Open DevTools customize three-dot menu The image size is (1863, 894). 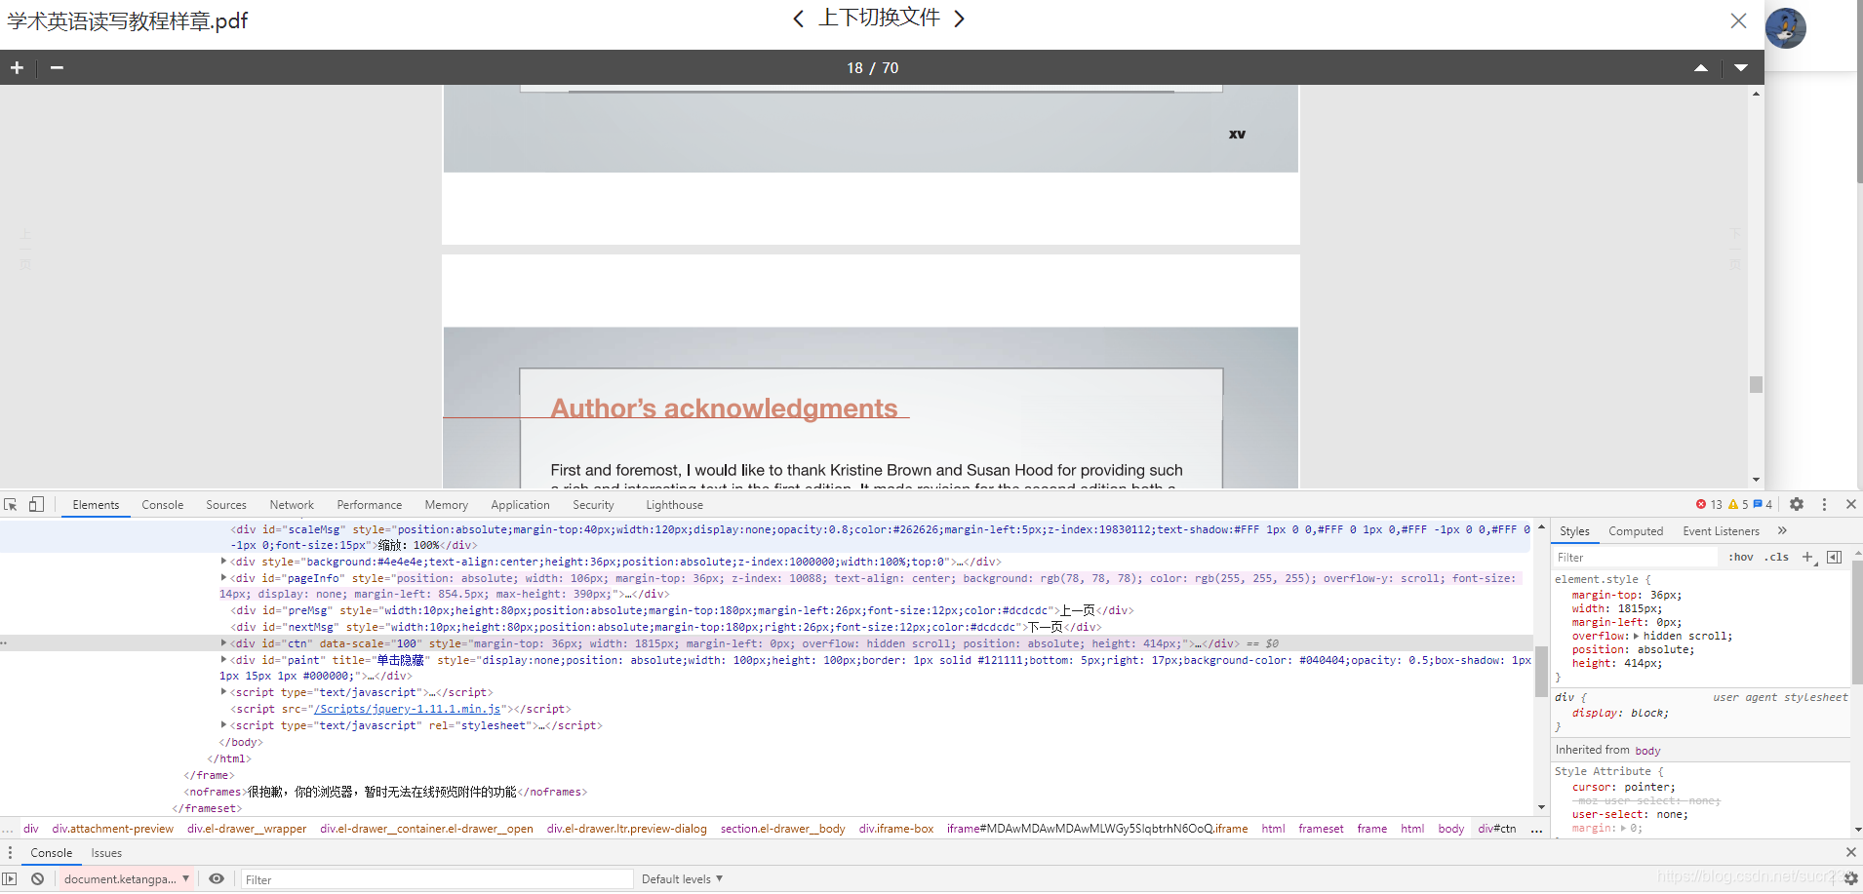1824,504
